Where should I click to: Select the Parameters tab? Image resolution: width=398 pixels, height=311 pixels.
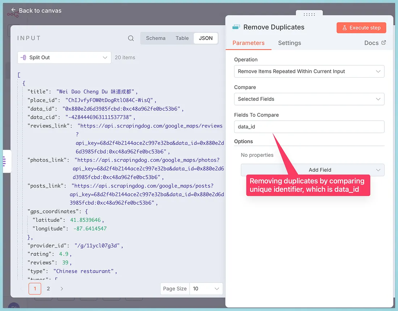248,43
